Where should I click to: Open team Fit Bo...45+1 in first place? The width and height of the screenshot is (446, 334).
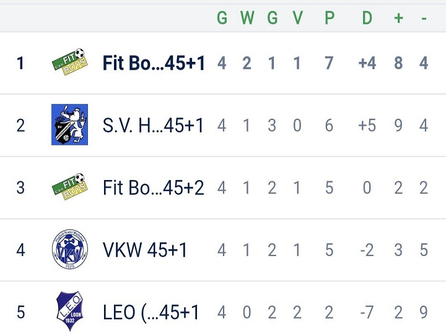(154, 62)
